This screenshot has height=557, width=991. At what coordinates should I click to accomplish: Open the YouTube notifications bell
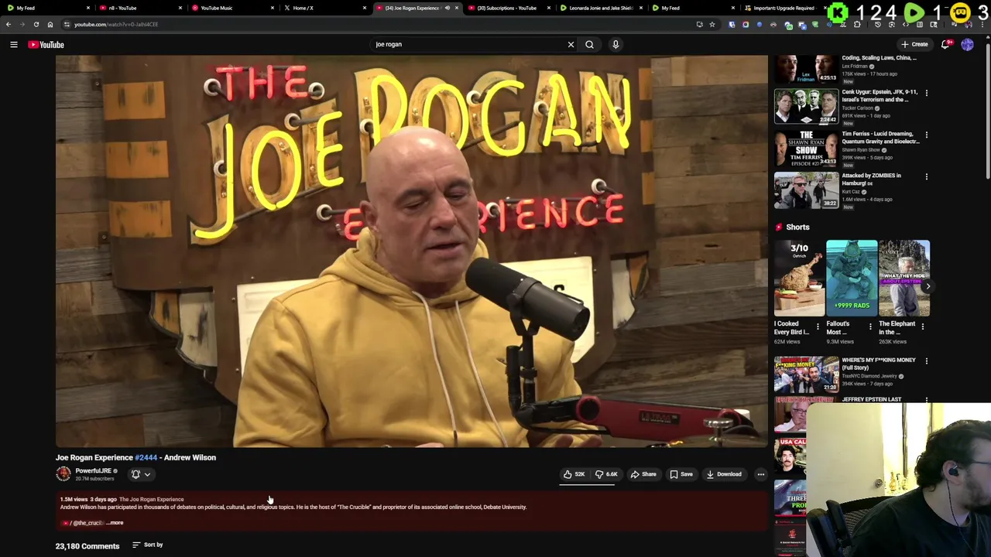[945, 45]
